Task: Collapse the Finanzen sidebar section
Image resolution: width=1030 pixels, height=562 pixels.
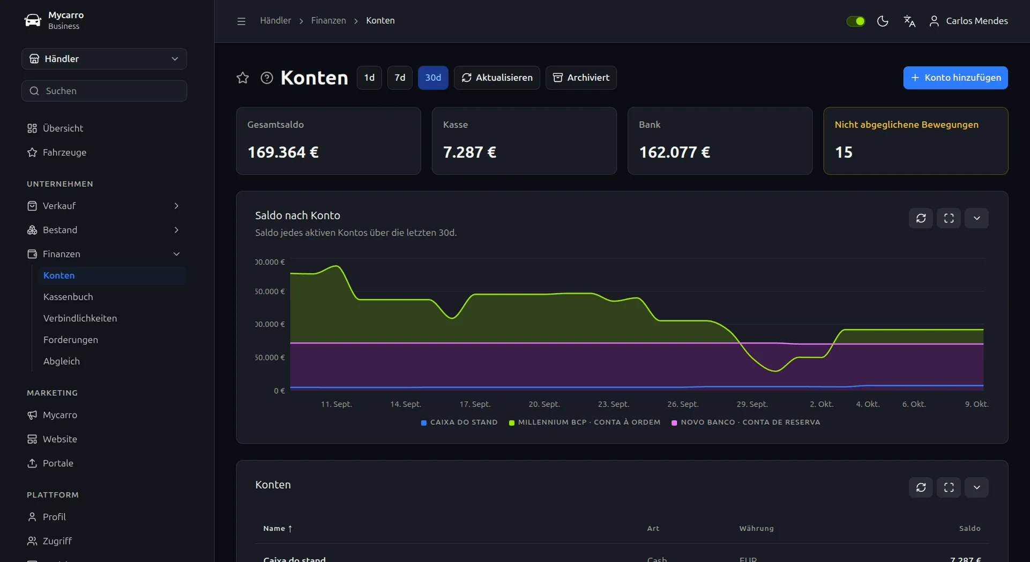Action: pyautogui.click(x=104, y=254)
